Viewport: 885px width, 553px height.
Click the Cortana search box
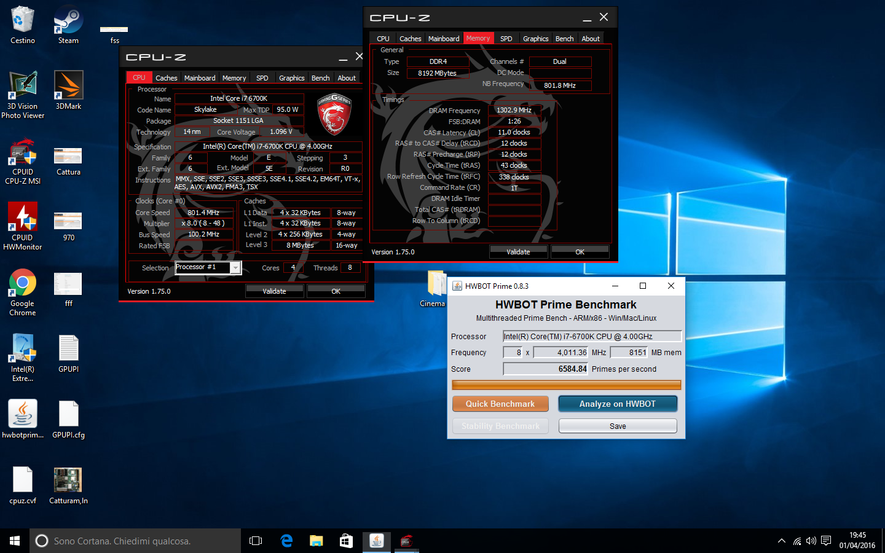pos(135,541)
